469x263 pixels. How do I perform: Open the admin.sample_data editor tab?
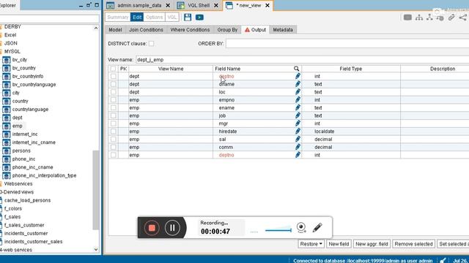(x=139, y=5)
